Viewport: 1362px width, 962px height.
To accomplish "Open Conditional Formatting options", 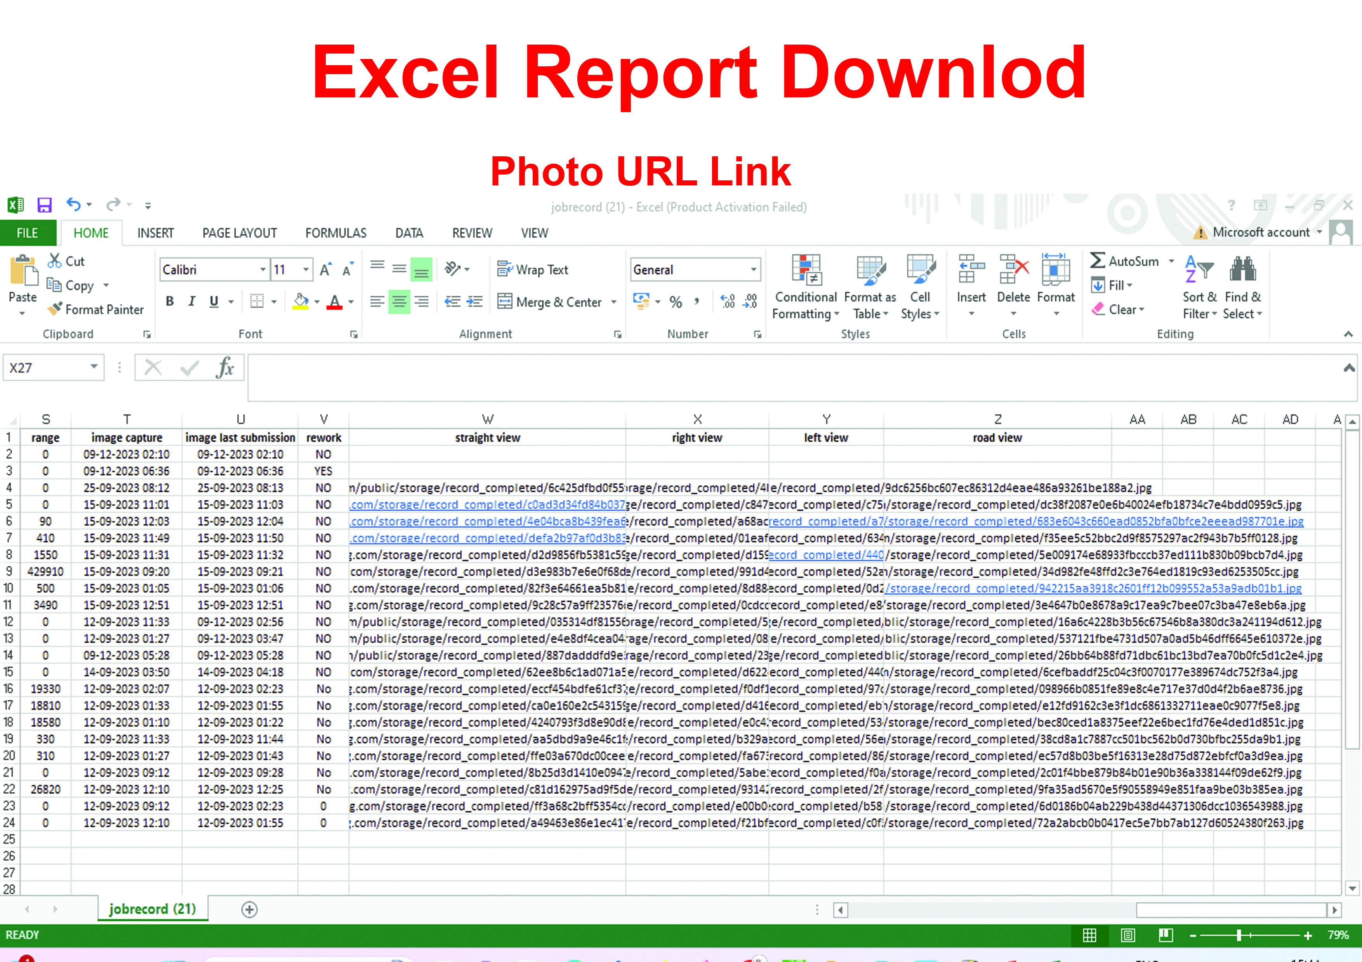I will 806,287.
